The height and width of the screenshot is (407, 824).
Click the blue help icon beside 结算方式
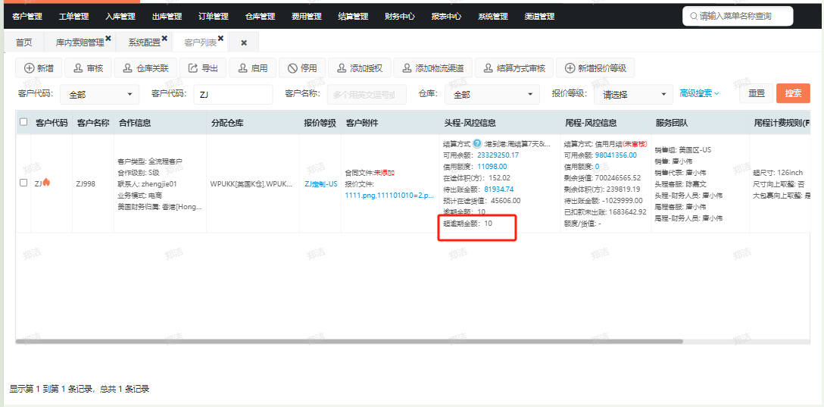(477, 143)
